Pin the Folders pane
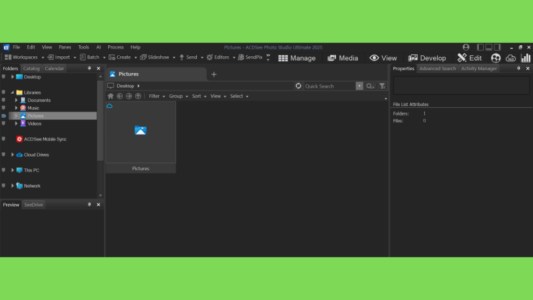The image size is (533, 300). coord(90,68)
